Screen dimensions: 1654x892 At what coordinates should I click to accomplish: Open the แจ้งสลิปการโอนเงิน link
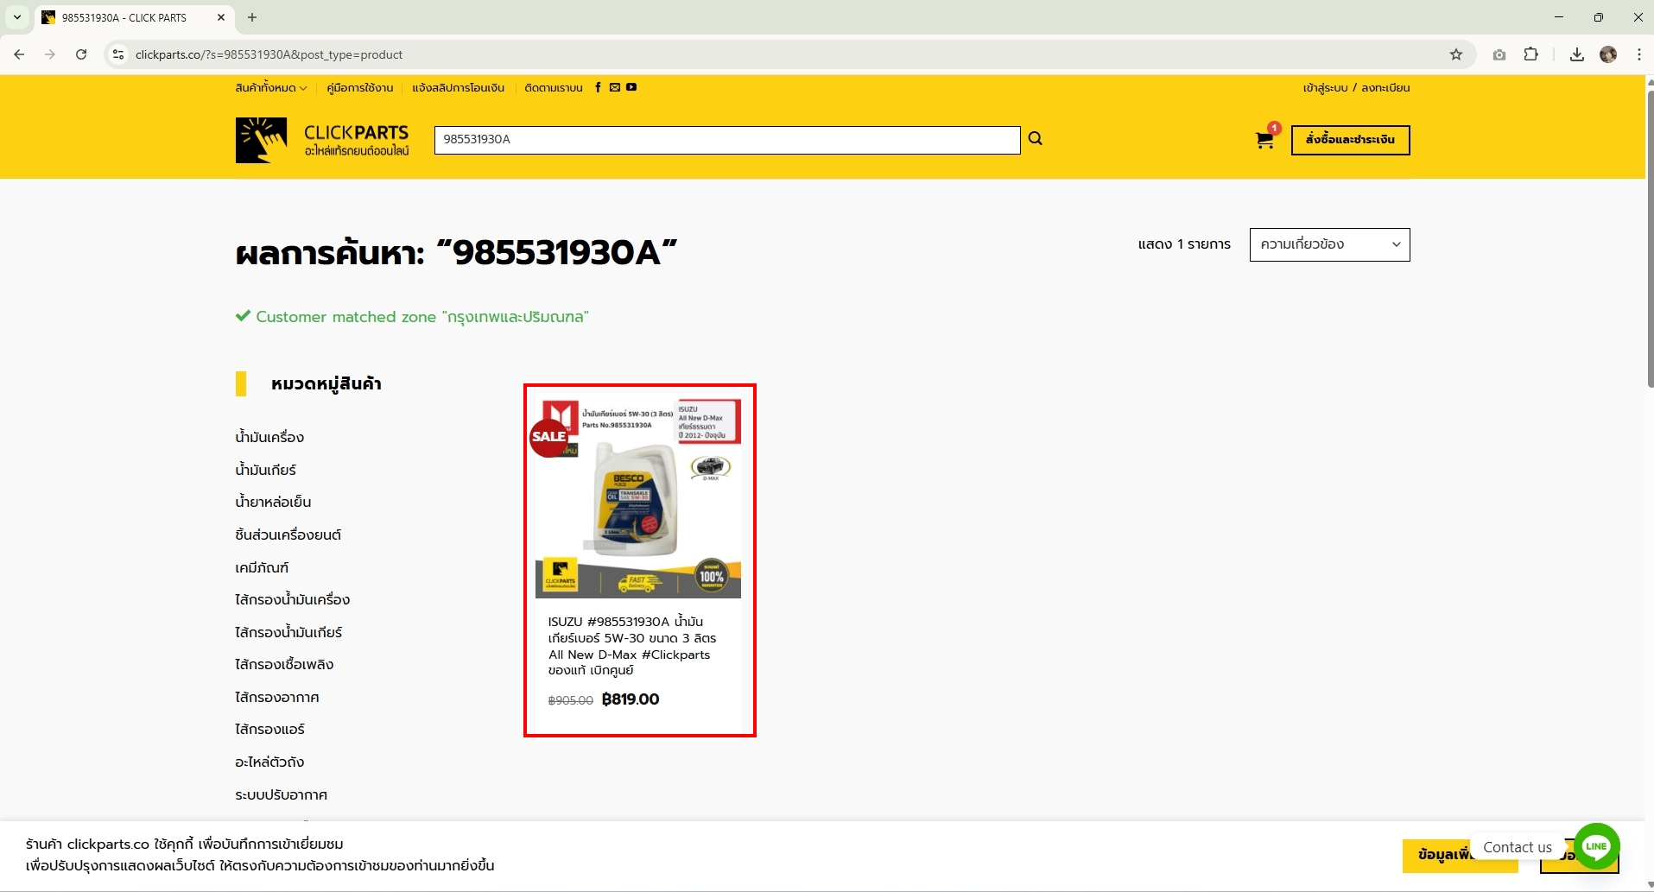[458, 88]
